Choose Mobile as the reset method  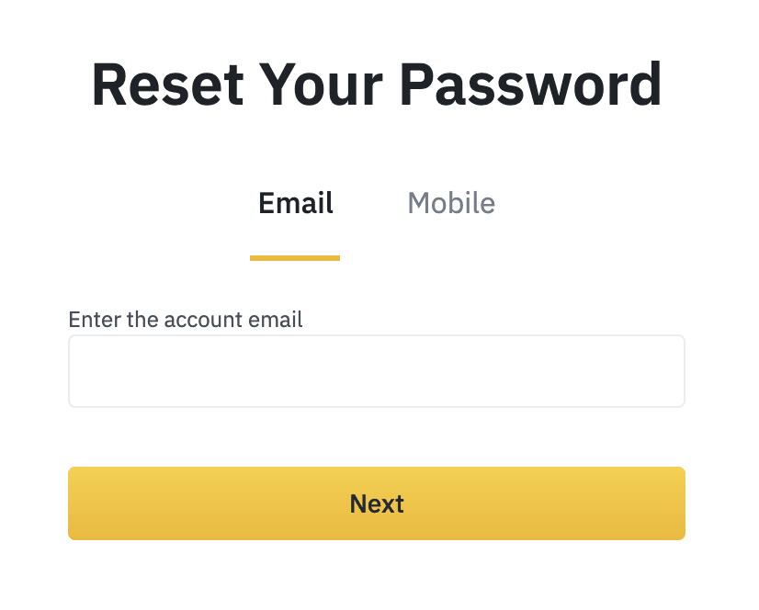click(x=450, y=203)
